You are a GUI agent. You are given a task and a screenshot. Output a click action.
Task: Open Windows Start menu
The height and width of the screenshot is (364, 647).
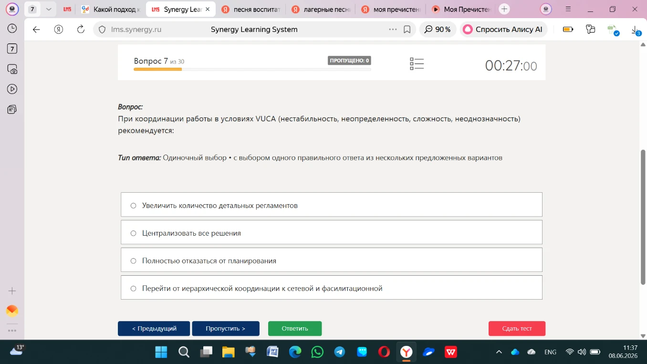click(161, 352)
